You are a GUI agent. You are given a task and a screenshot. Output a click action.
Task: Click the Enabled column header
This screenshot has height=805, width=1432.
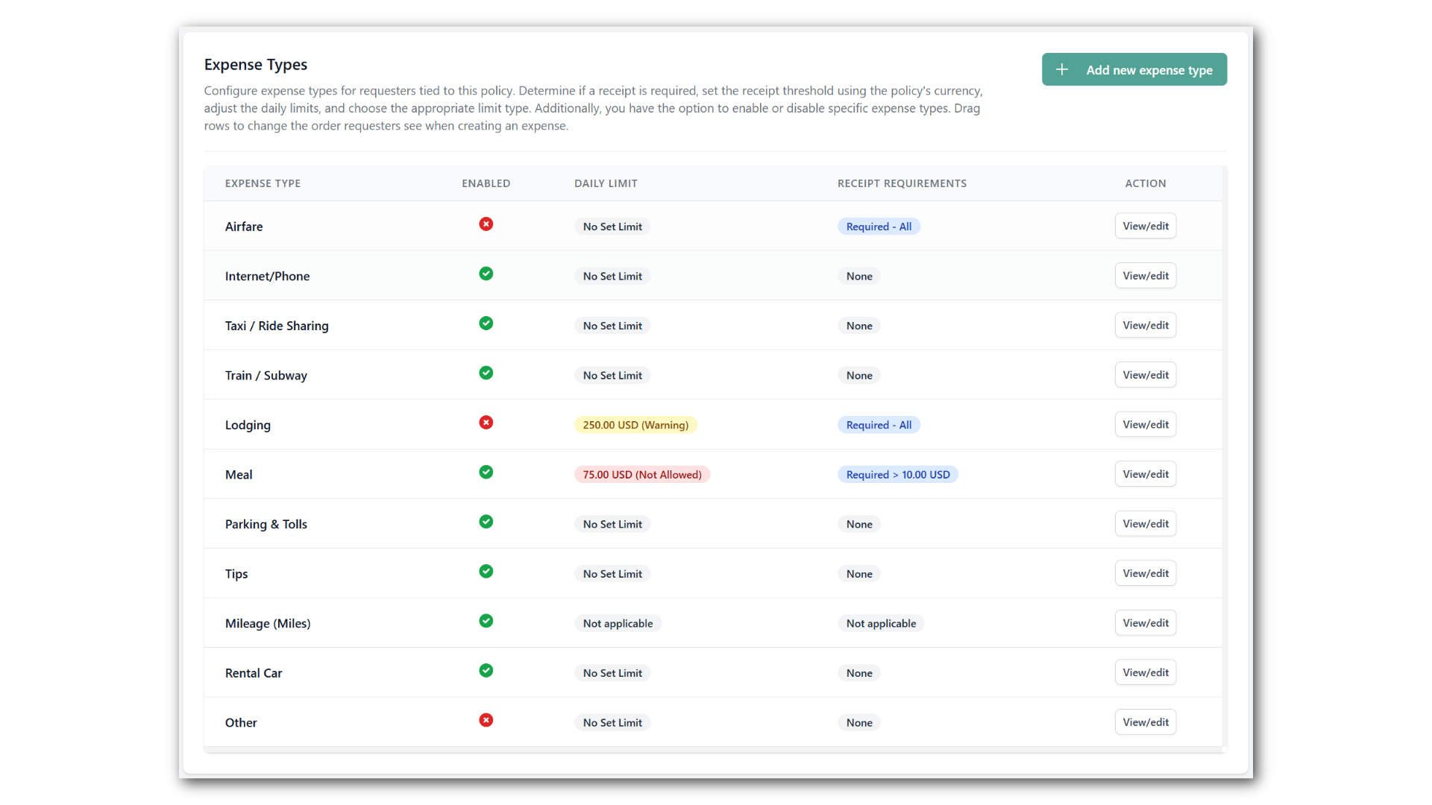pos(486,183)
